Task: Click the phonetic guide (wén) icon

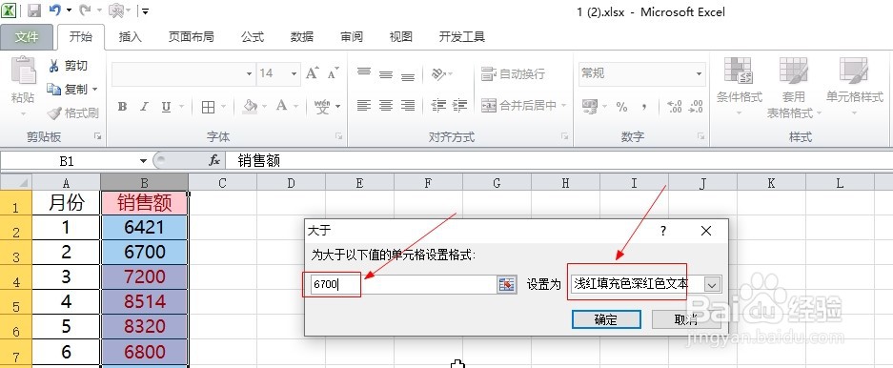Action: pyautogui.click(x=323, y=107)
